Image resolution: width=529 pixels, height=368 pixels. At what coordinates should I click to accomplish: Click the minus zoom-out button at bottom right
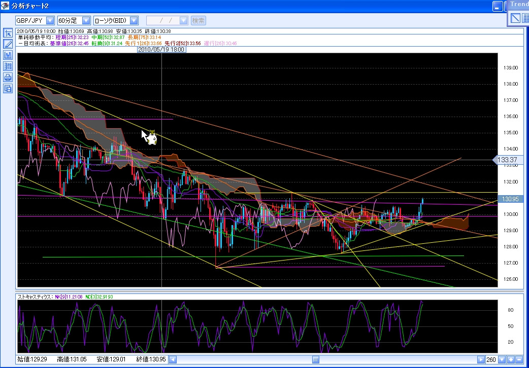click(x=519, y=359)
